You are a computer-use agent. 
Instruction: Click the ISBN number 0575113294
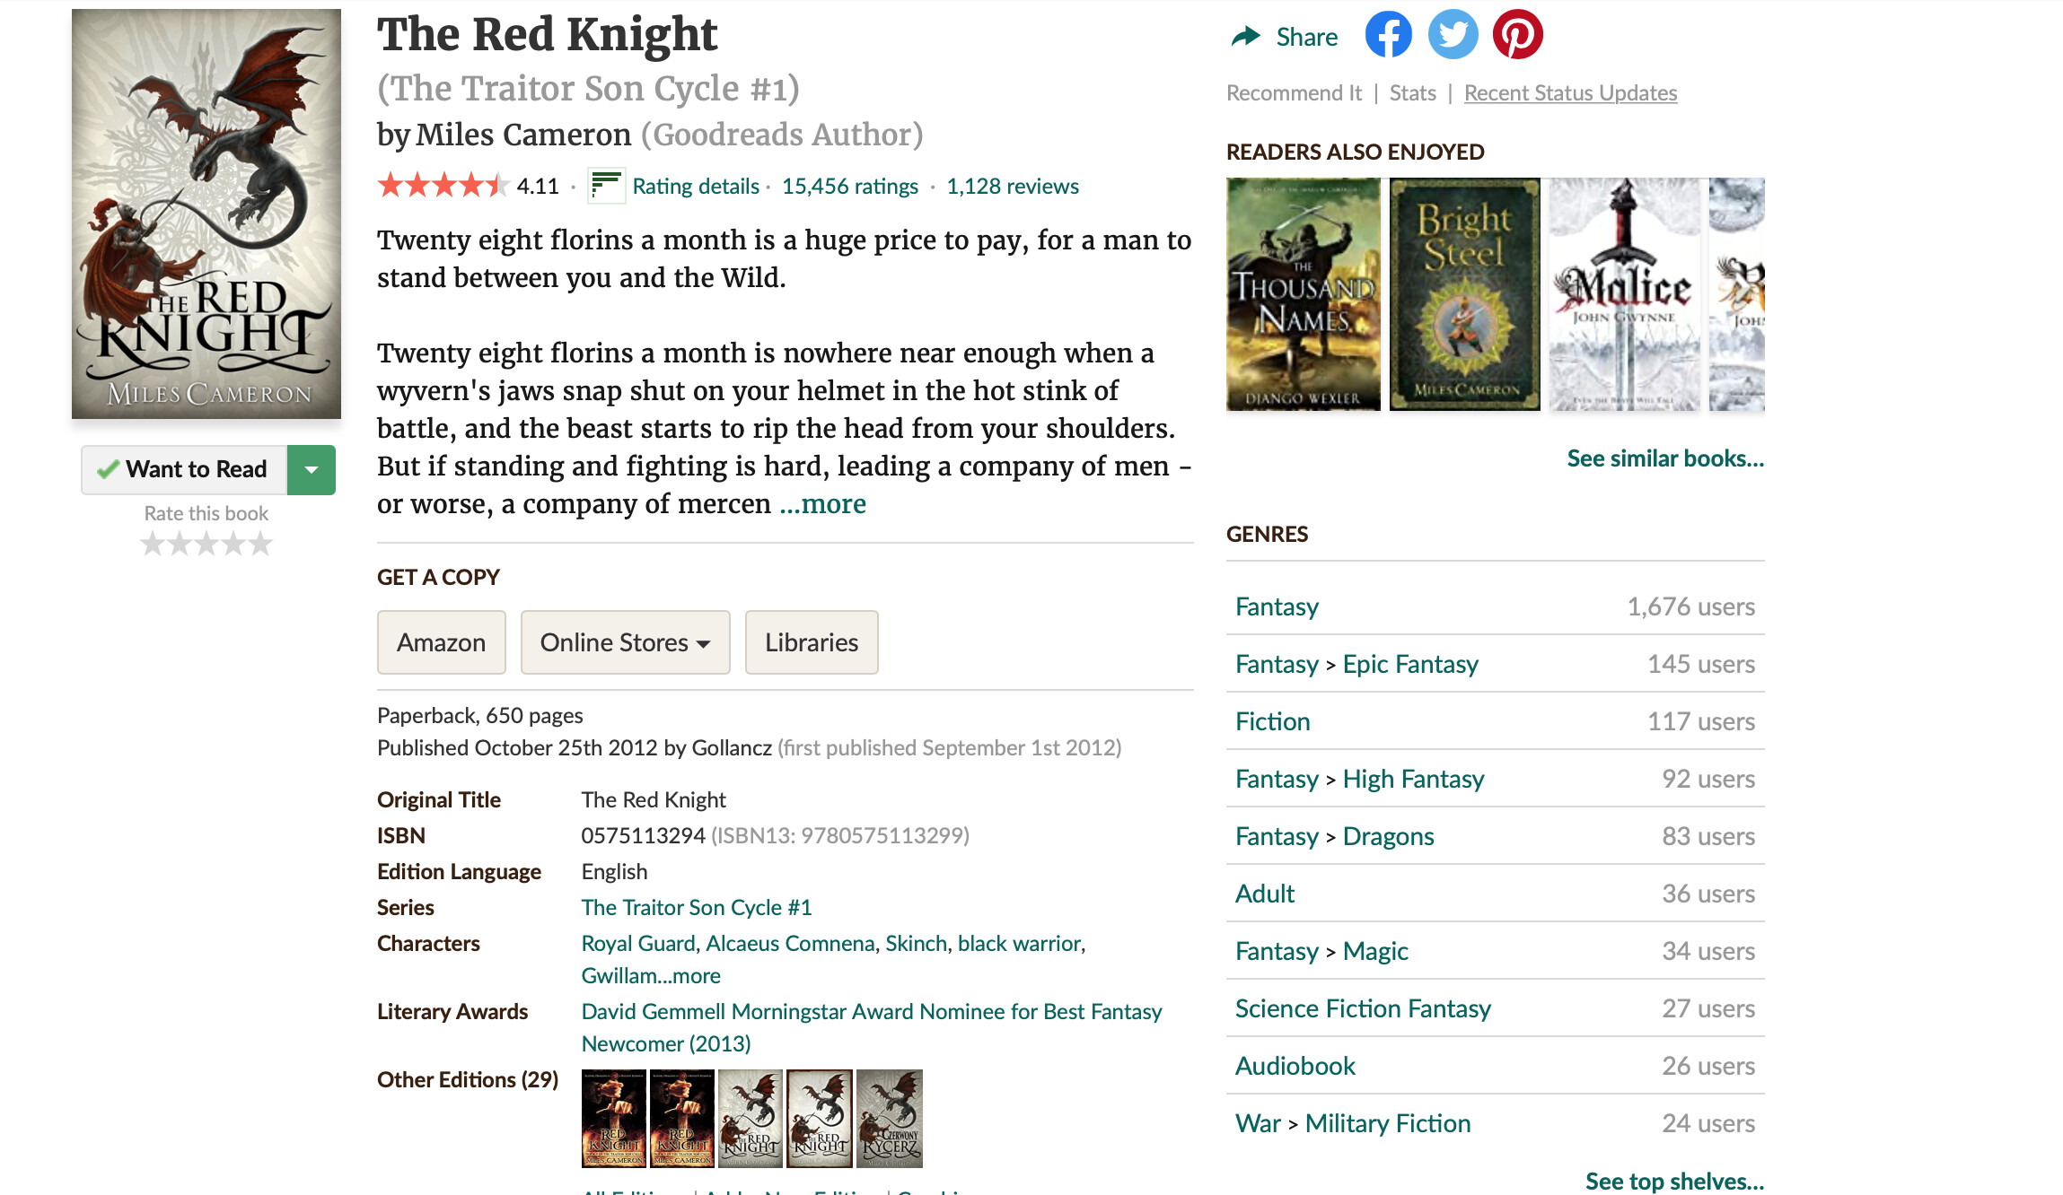[643, 835]
